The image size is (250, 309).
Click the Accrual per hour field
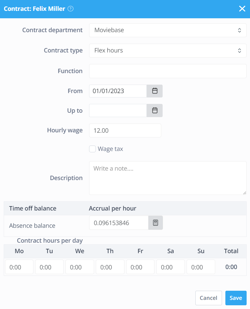(118, 223)
